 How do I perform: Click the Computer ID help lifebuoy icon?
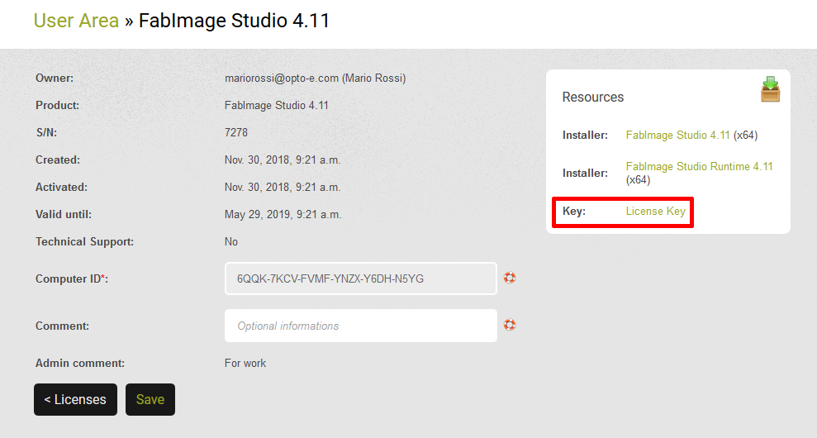[x=510, y=278]
